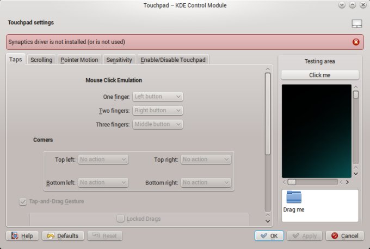The width and height of the screenshot is (370, 249).
Task: Click testing area vertical scrollbar handle
Action: [x=356, y=94]
